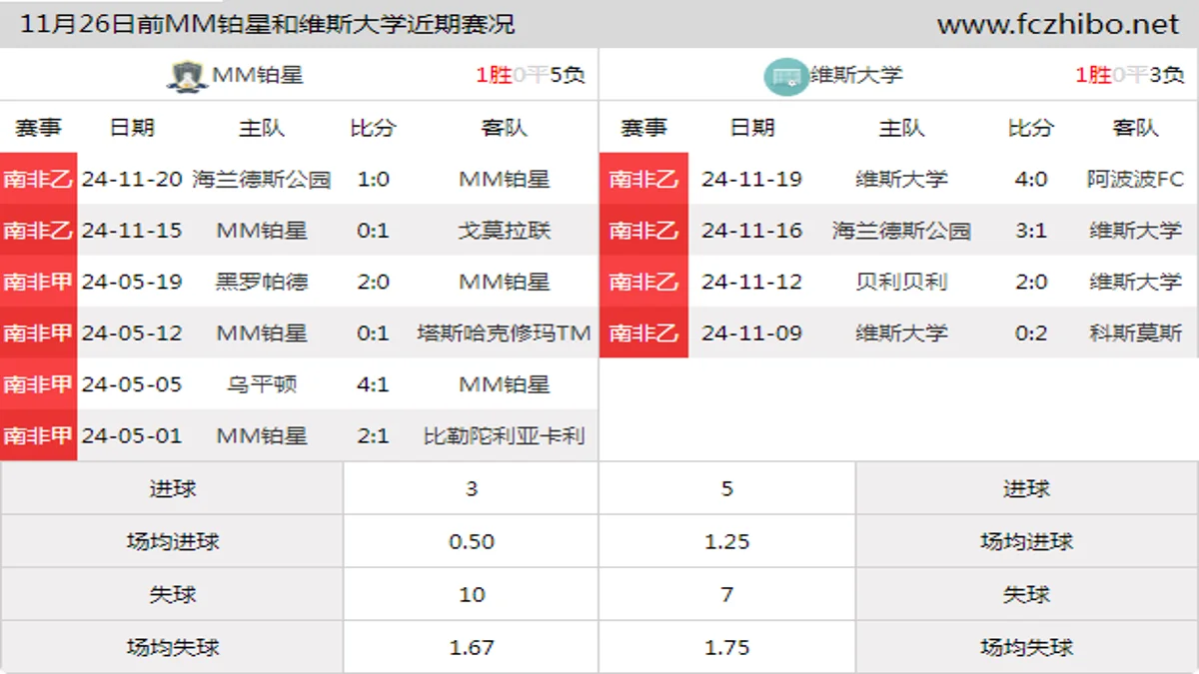Click the 失球 value 10
Screen dimensions: 1199x674
(472, 594)
